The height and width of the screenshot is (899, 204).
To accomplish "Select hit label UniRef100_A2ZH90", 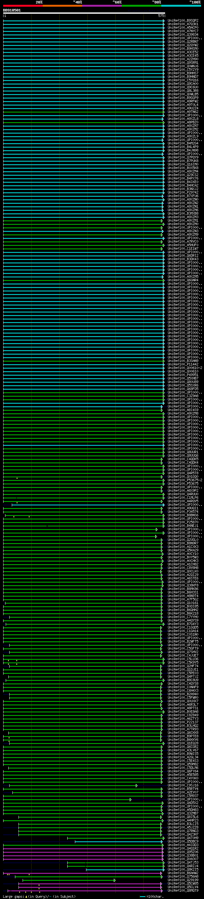I will 183,59.
